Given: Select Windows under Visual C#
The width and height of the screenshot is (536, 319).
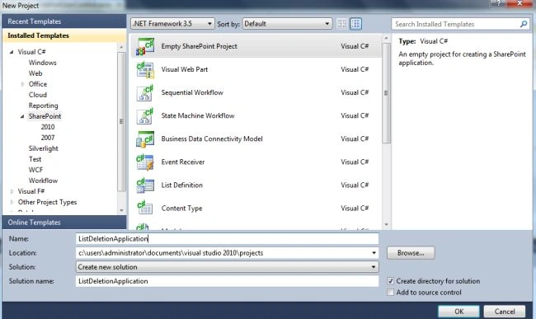Looking at the screenshot, I should (42, 63).
